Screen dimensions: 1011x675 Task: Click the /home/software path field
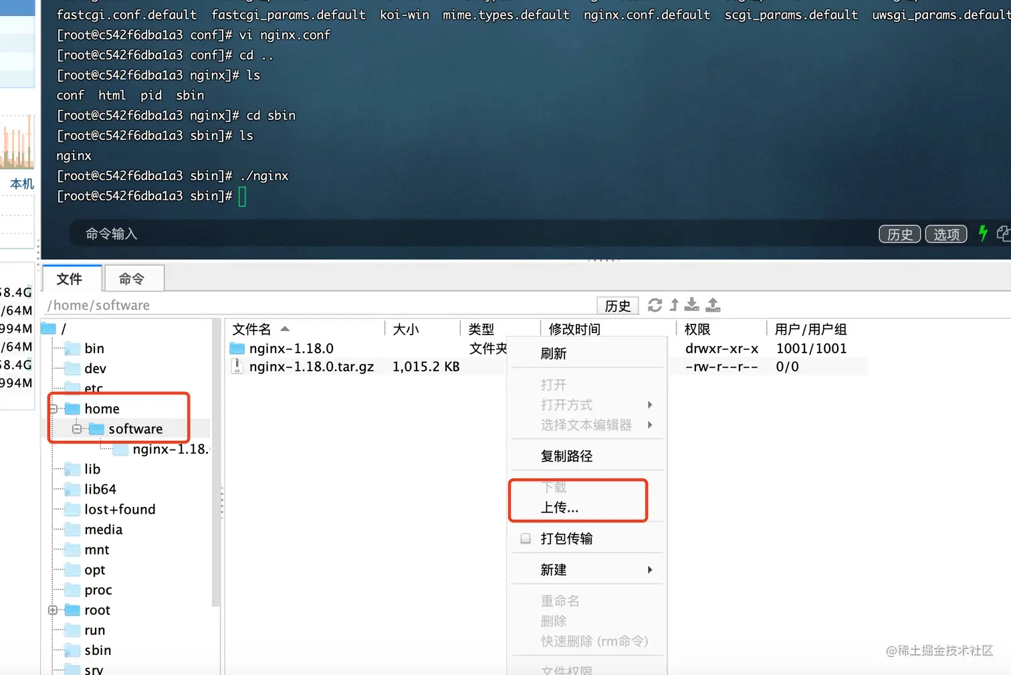[320, 305]
